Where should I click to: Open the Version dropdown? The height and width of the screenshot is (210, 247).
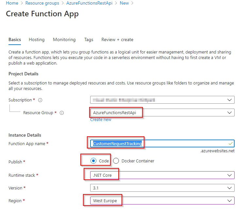[162, 188]
